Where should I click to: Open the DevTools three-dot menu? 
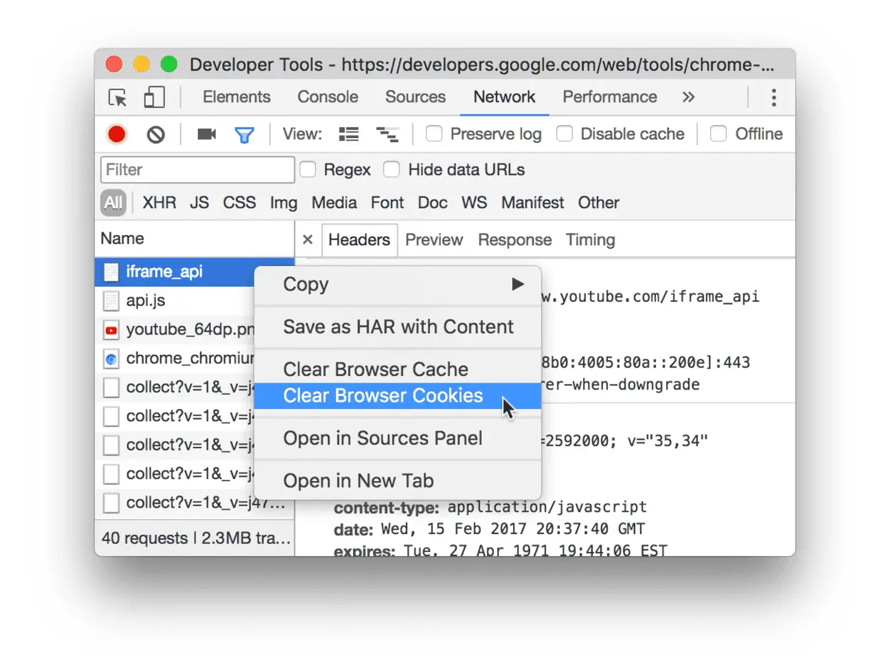click(x=774, y=97)
